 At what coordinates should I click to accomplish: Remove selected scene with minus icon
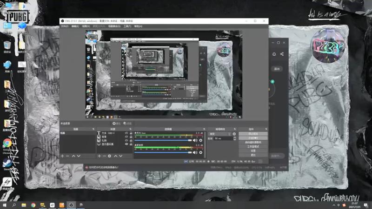click(x=67, y=156)
